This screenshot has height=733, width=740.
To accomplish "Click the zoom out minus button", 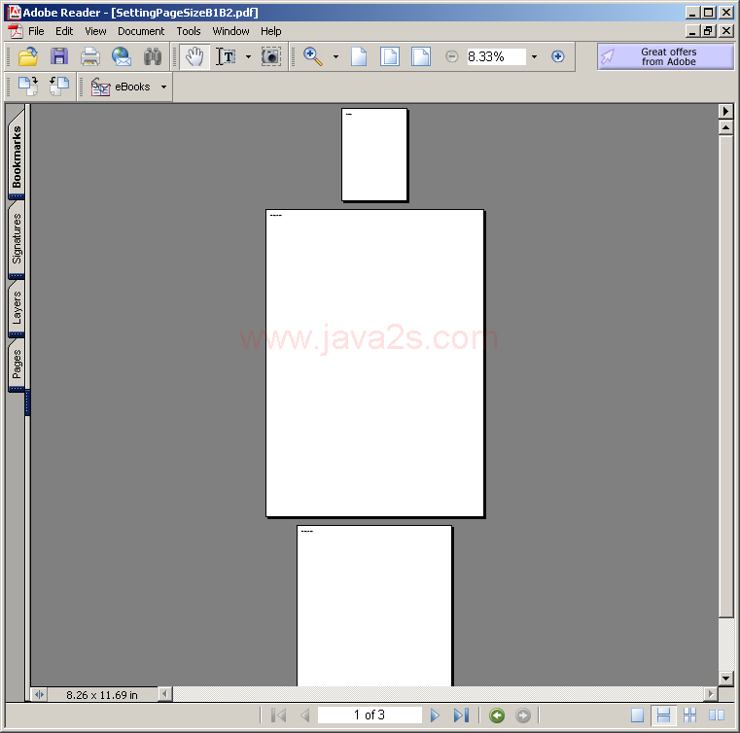I will [451, 56].
